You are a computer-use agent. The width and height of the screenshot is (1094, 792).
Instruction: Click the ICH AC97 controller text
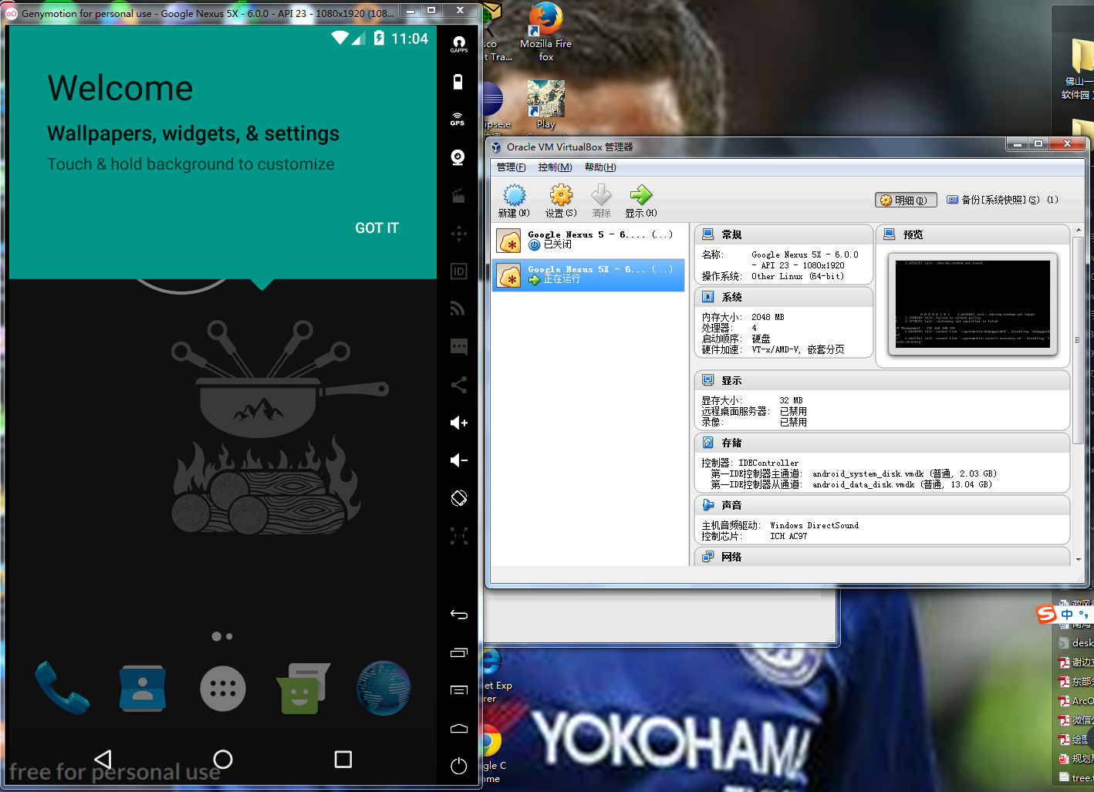tap(788, 536)
